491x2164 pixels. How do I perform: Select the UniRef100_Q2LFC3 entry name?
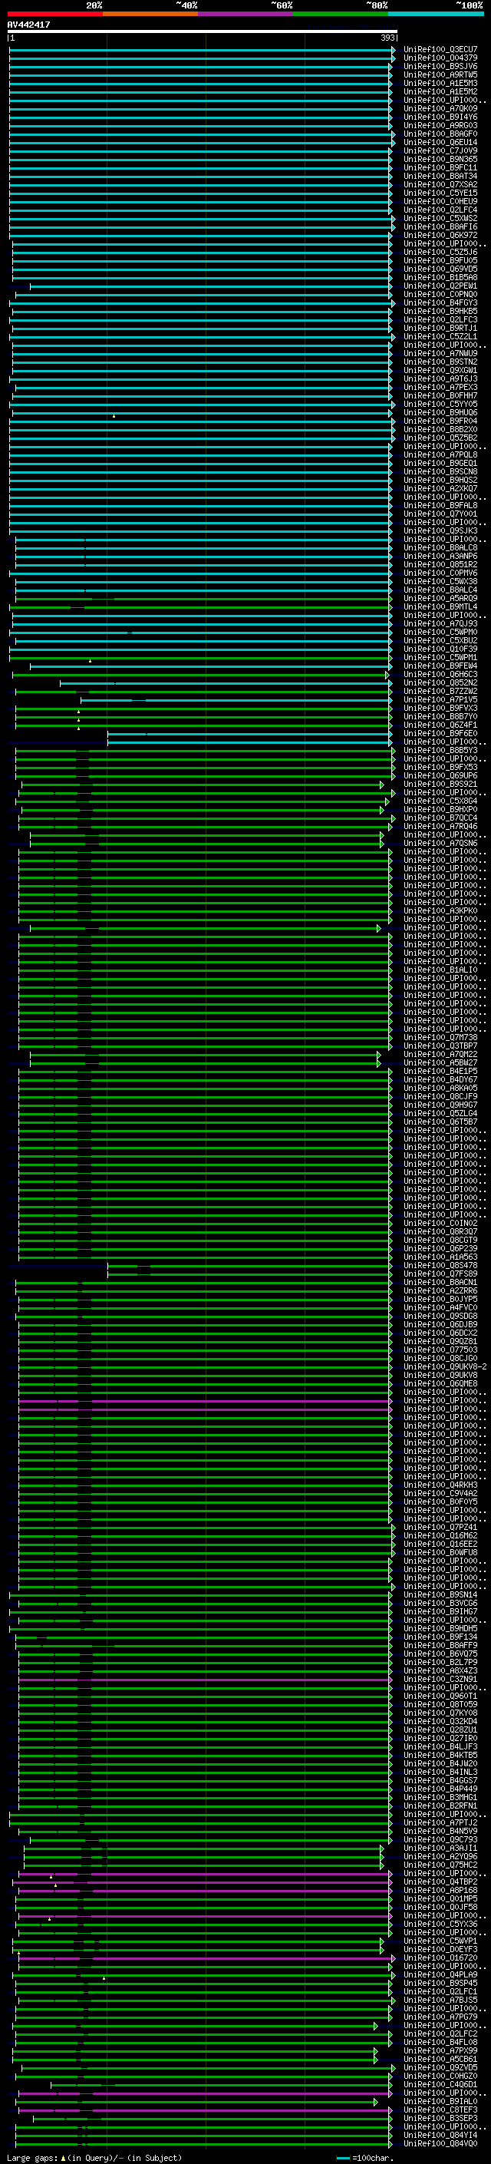point(440,319)
